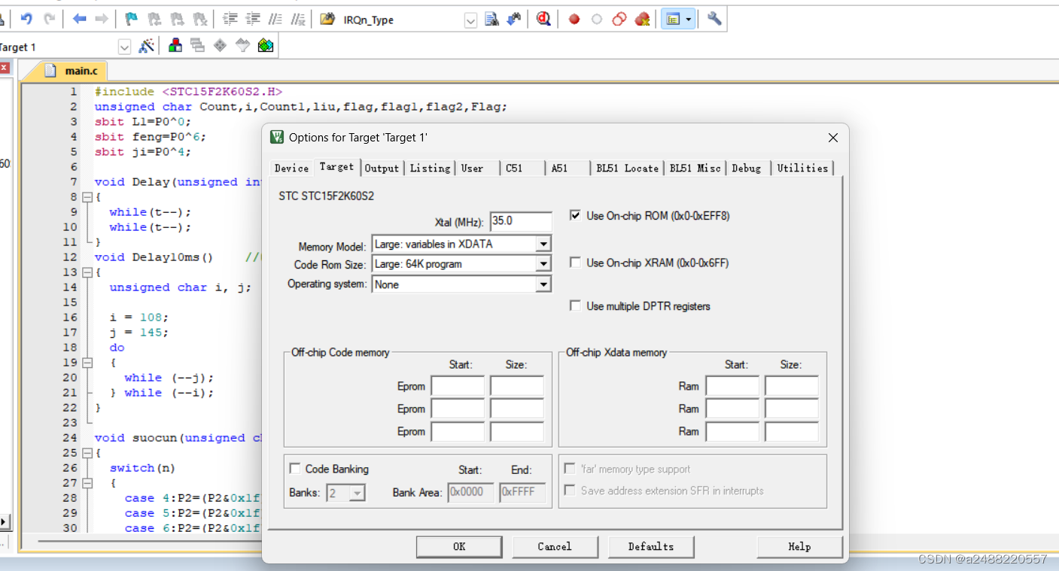1059x571 pixels.
Task: Expand the Banks dropdown
Action: tap(355, 492)
